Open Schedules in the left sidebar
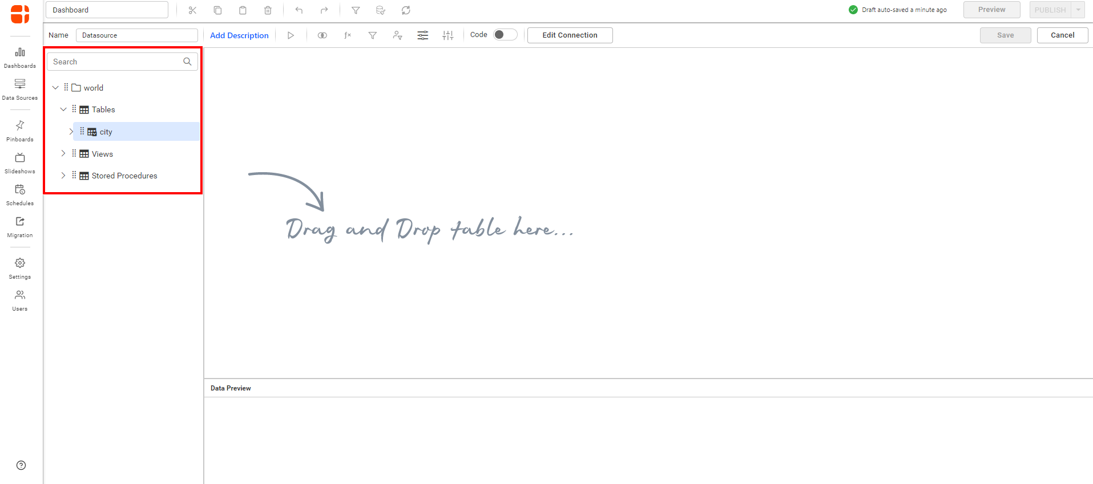This screenshot has width=1093, height=484. (x=20, y=194)
